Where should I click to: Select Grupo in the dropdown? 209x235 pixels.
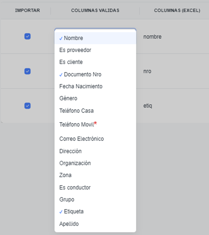67,200
